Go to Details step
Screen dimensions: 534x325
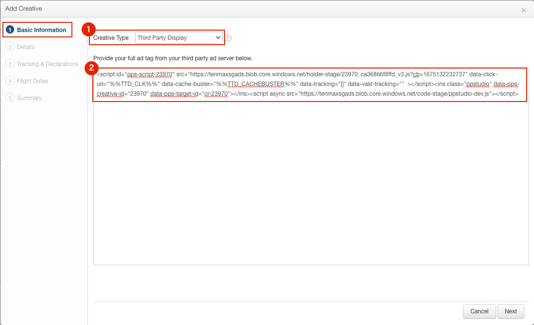(x=26, y=47)
